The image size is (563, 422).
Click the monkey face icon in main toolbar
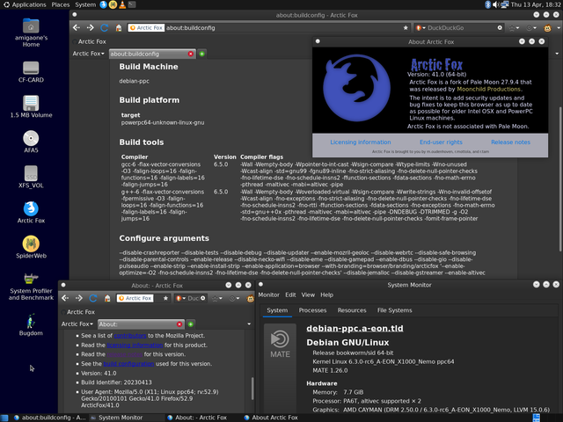(547, 27)
